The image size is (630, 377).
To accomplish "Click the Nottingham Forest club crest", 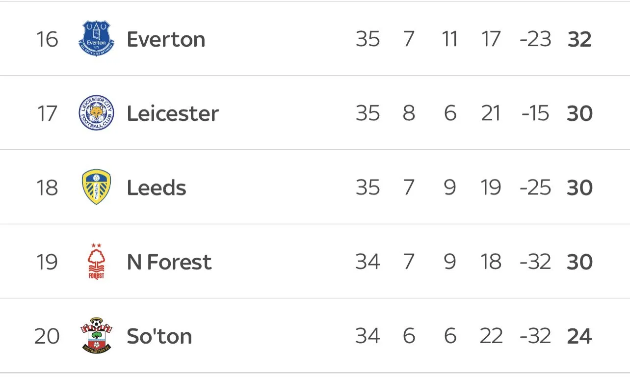I will tap(96, 261).
